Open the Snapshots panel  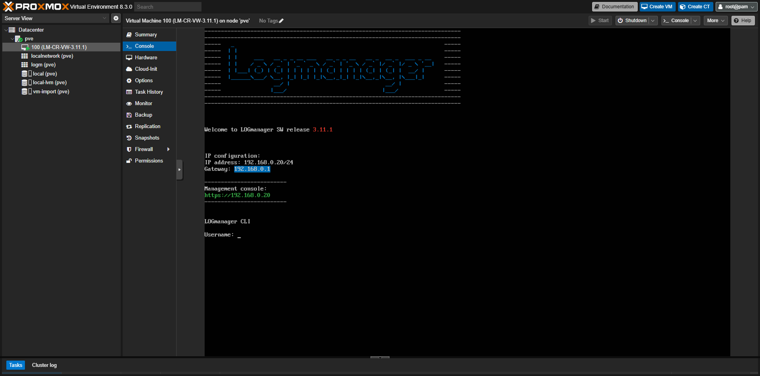(x=147, y=138)
